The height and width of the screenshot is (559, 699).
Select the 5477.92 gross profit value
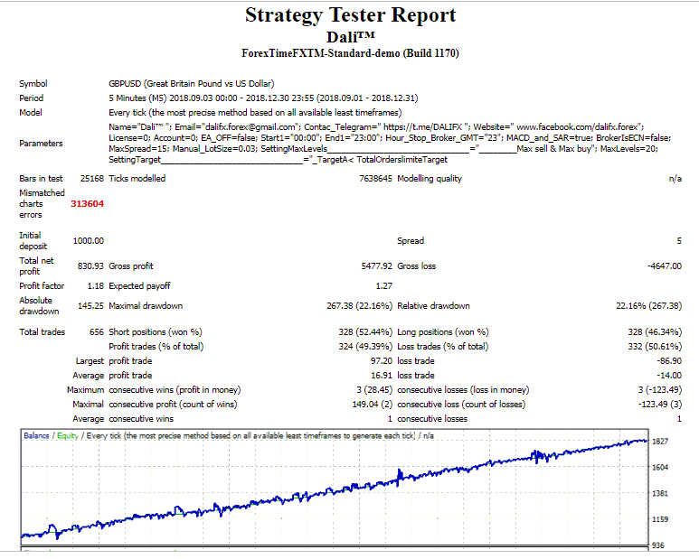pos(376,266)
